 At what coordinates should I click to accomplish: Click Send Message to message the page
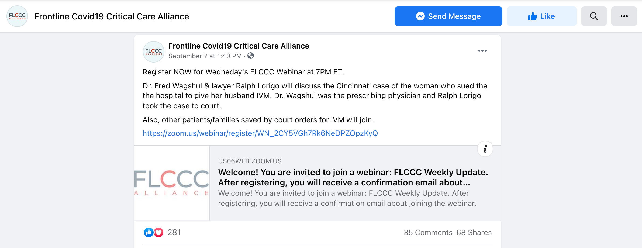pos(448,16)
